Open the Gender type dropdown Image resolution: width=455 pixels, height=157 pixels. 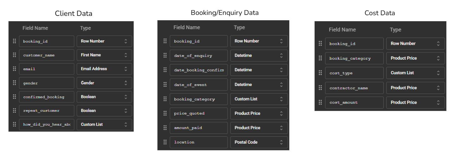pos(104,83)
